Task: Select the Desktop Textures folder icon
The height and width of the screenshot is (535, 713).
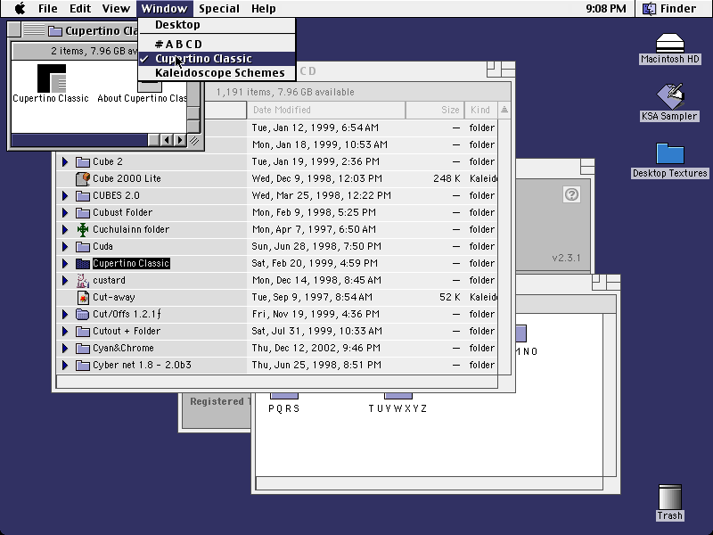Action: (x=670, y=153)
